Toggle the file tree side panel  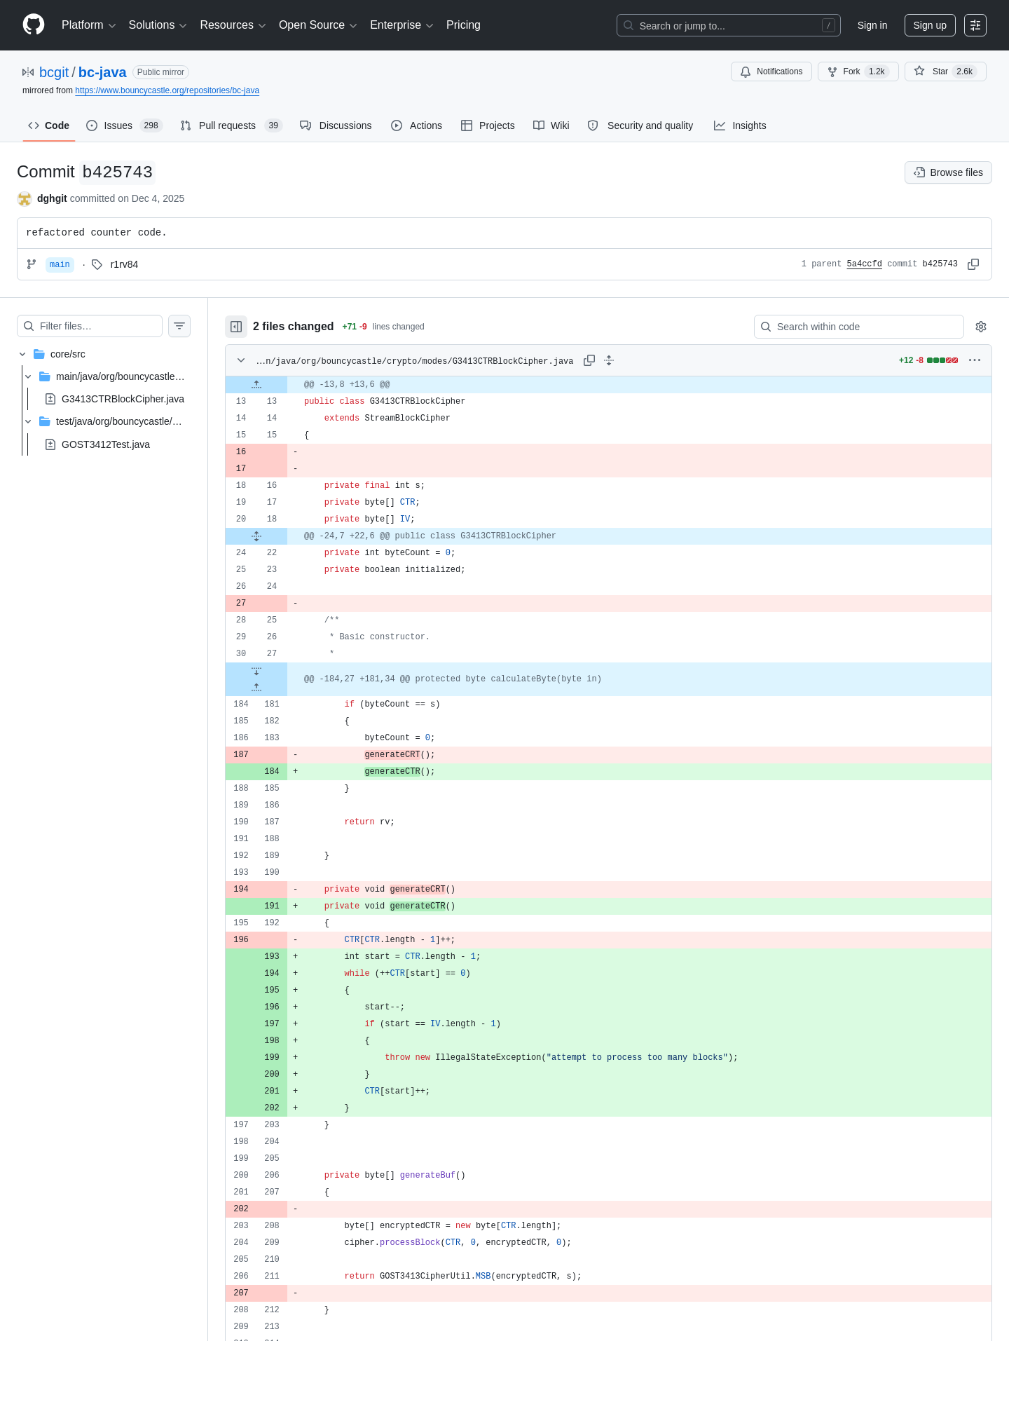click(236, 327)
